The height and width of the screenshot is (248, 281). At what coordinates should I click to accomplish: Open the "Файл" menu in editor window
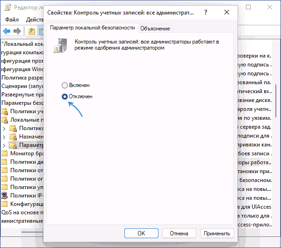tap(12, 20)
